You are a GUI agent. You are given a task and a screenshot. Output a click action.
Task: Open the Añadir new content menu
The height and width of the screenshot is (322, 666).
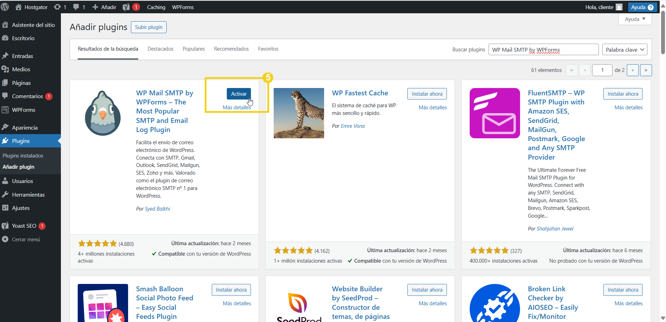[x=104, y=7]
